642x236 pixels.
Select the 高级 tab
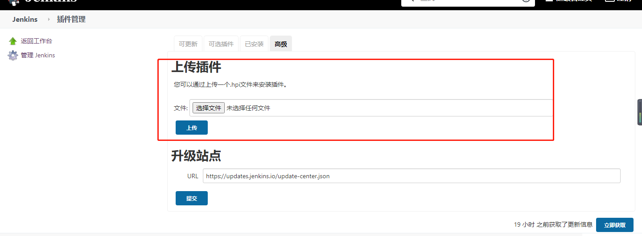point(281,44)
